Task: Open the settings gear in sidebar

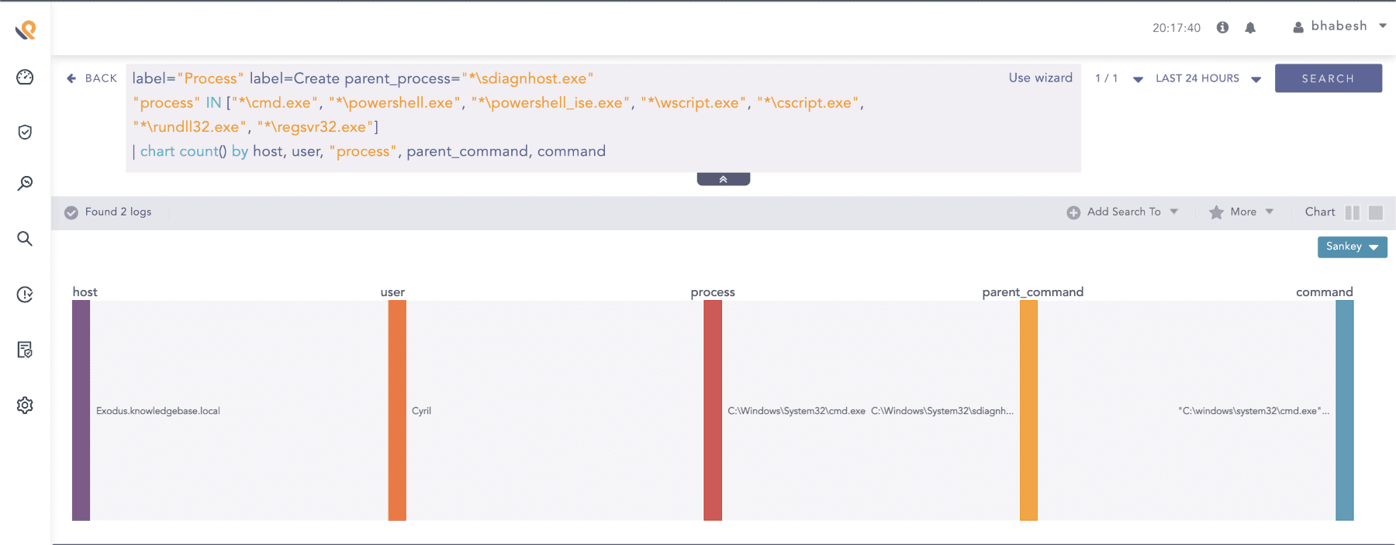Action: pos(25,405)
